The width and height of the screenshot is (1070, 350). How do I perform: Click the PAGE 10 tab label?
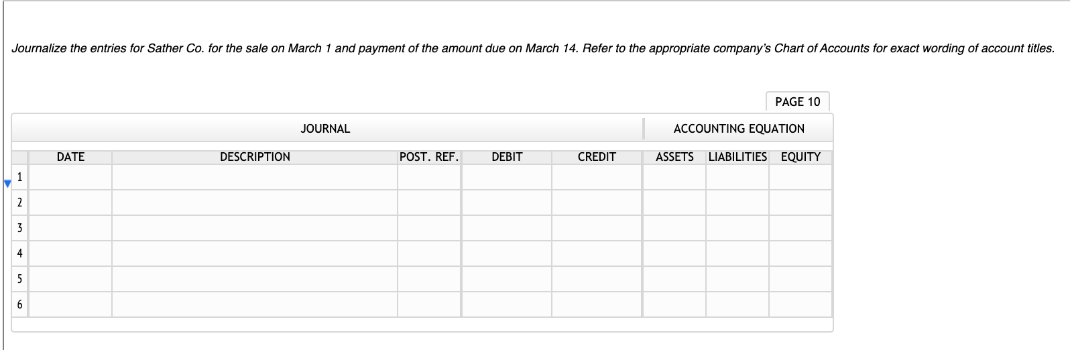click(x=797, y=102)
